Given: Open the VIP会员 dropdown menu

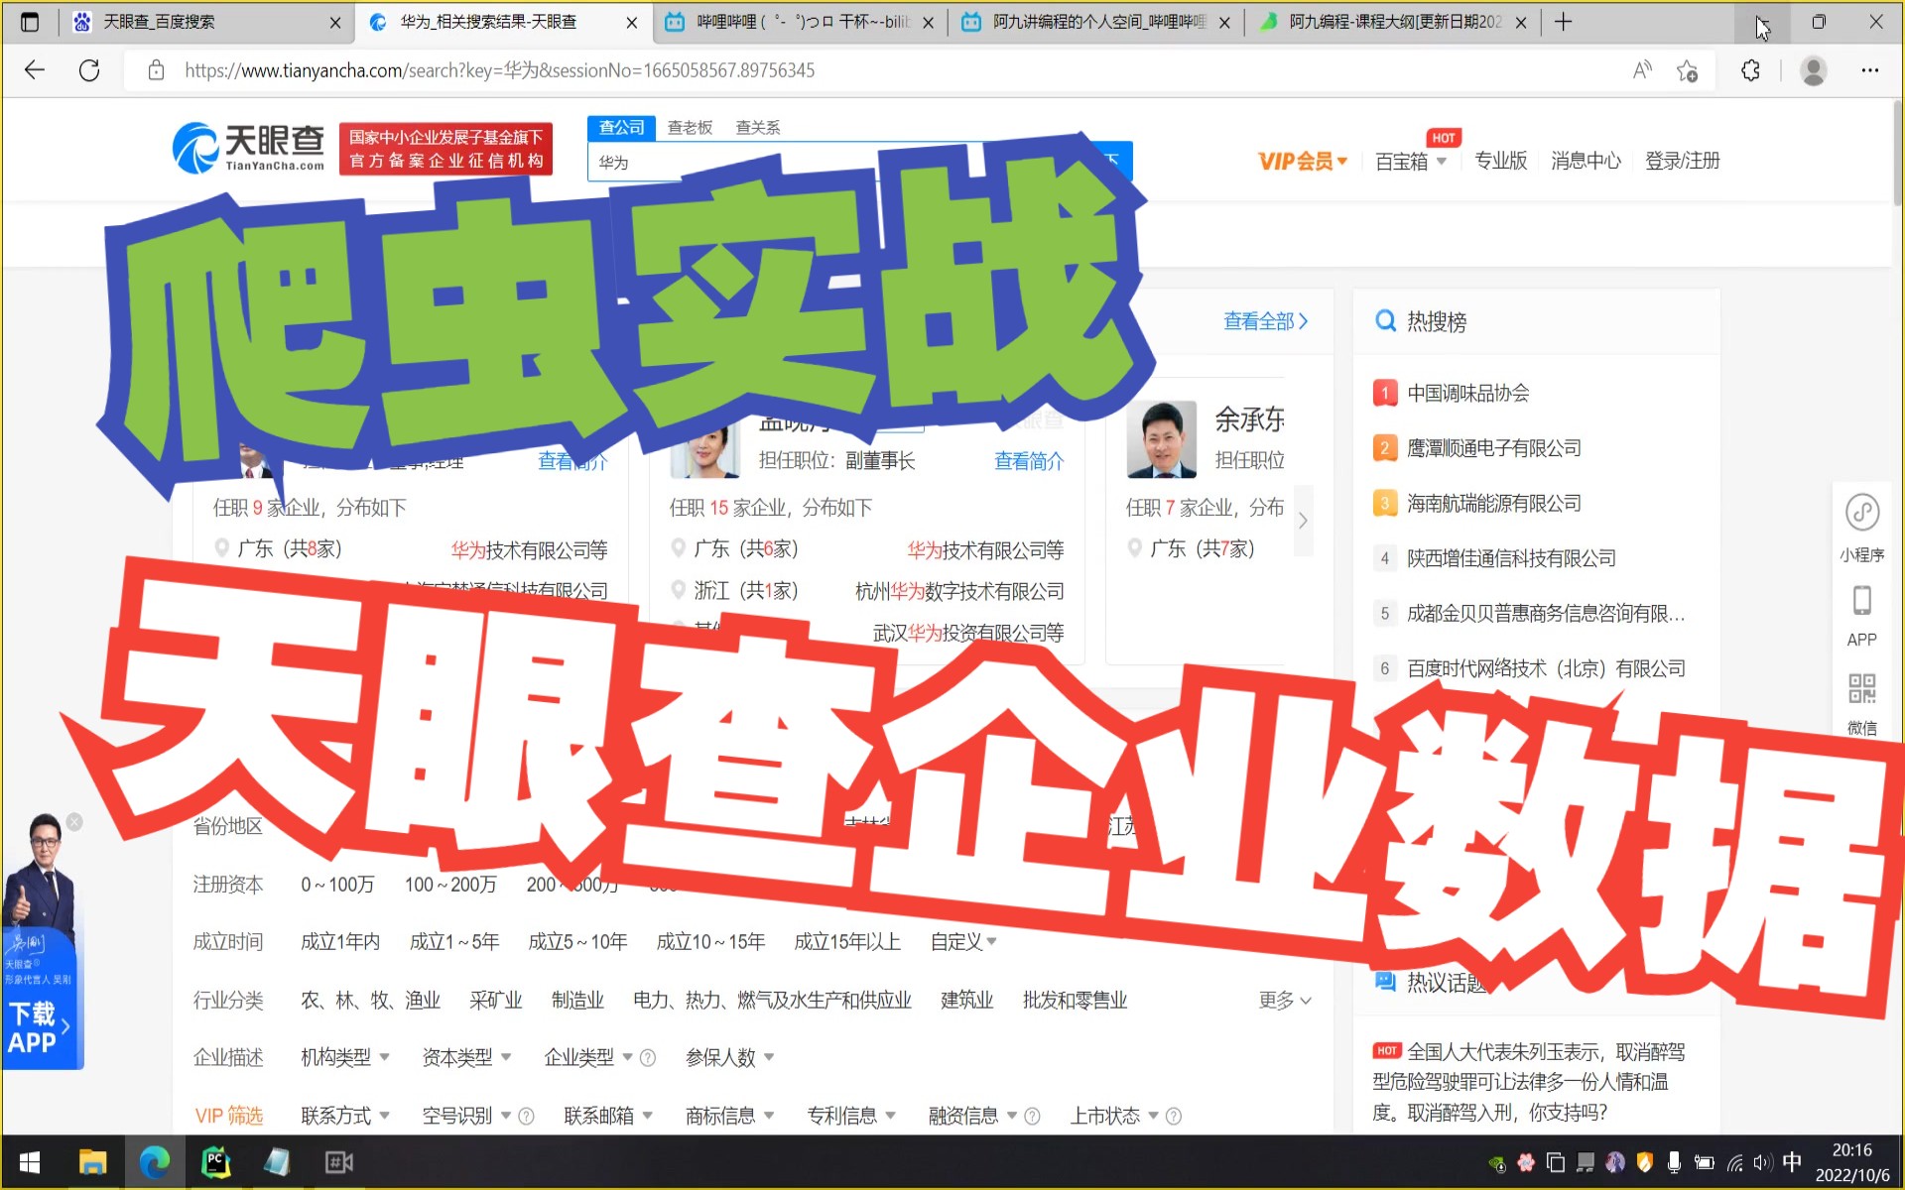Looking at the screenshot, I should pyautogui.click(x=1301, y=160).
